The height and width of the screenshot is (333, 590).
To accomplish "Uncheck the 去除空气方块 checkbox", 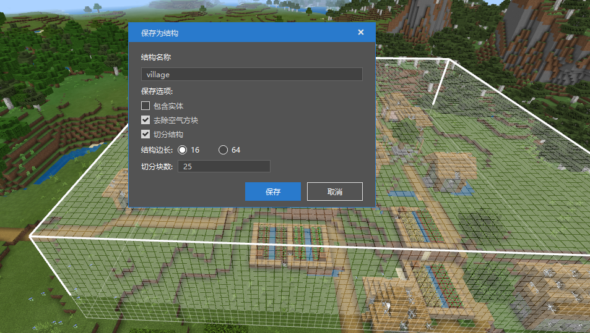I will click(145, 120).
